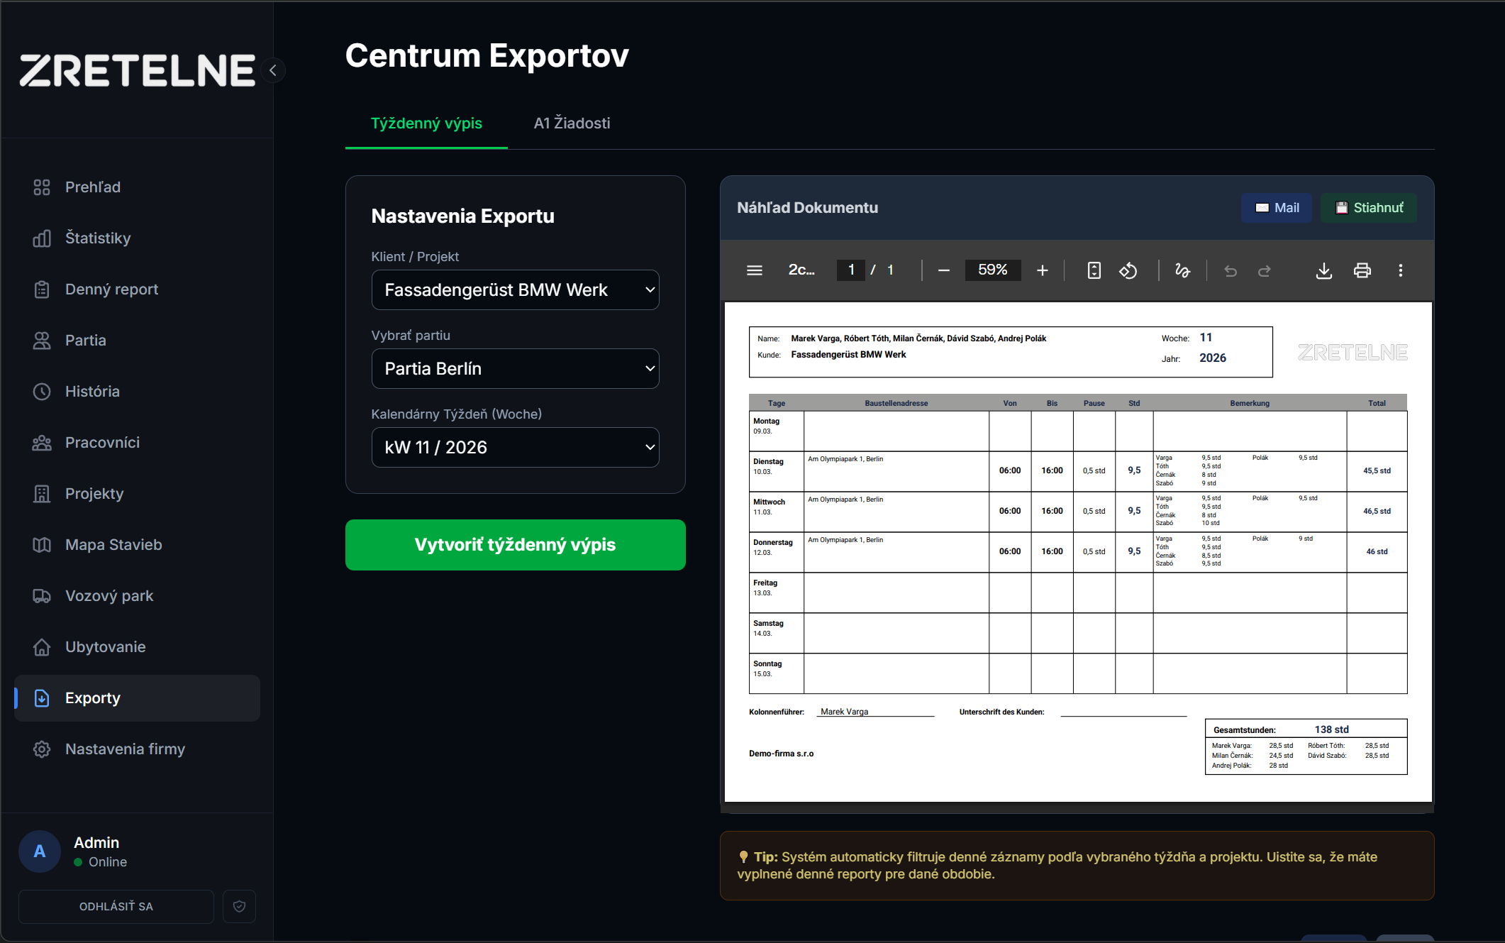Click the ZRETELNE logo

pos(137,70)
